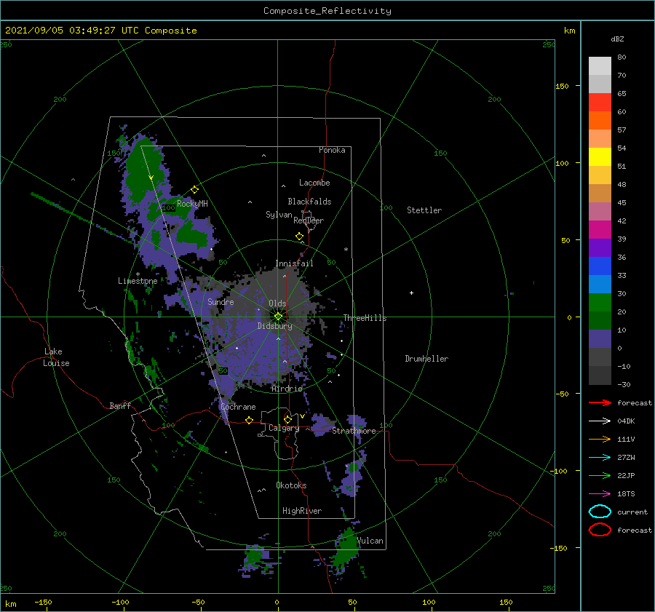The height and width of the screenshot is (612, 655).
Task: Select the purple 36-39 dBZ swatch
Action: pyautogui.click(x=600, y=248)
